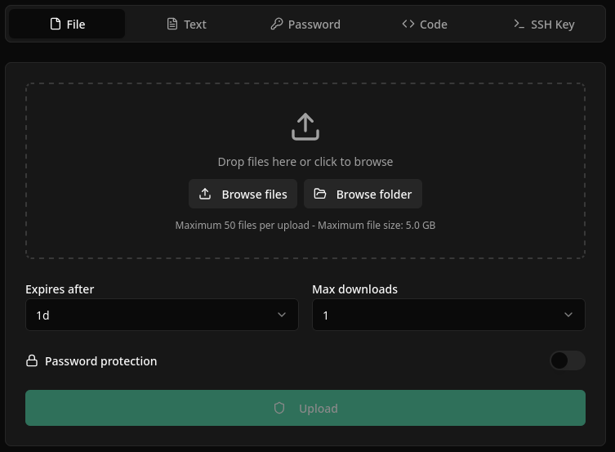Click the key icon beside Password
615x452 pixels.
tap(277, 24)
